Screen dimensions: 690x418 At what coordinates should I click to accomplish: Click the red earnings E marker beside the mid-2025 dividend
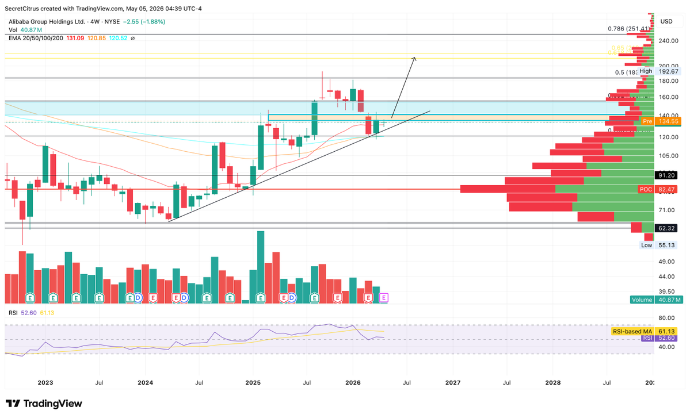pos(284,298)
